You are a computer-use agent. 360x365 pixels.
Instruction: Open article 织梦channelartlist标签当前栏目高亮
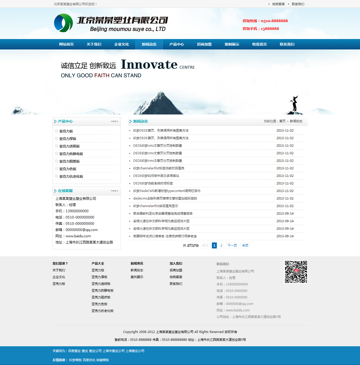click(159, 168)
